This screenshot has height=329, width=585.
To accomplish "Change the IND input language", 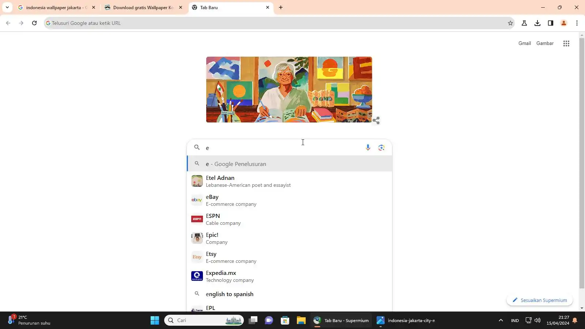I will click(515, 320).
